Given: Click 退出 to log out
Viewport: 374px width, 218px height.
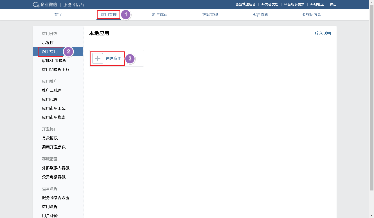Looking at the screenshot, I should point(333,4).
